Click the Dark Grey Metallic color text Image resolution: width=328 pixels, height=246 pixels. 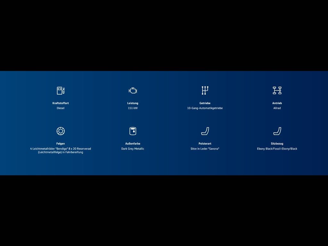click(133, 149)
